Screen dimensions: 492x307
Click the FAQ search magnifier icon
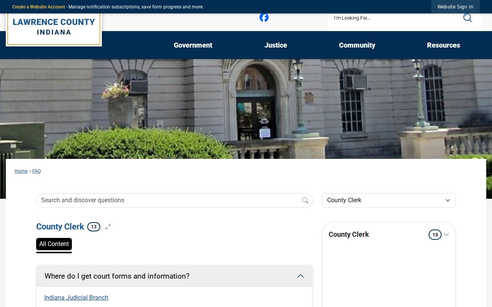pos(305,200)
